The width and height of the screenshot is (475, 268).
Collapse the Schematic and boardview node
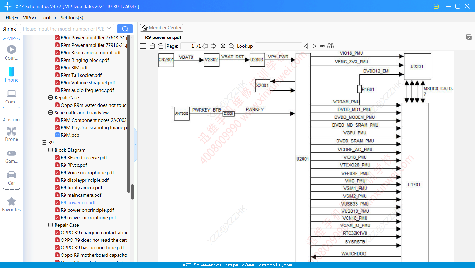pyautogui.click(x=51, y=112)
